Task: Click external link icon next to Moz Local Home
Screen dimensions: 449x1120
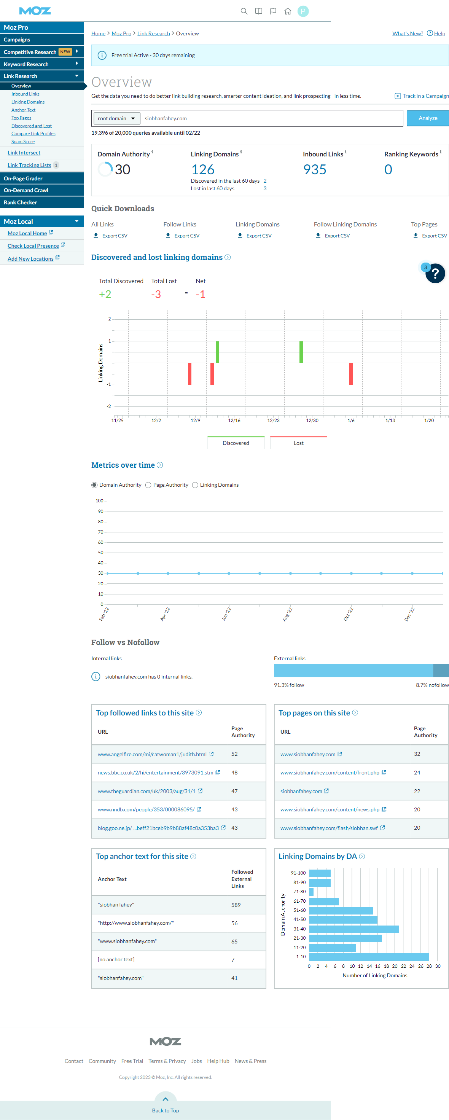Action: pos(51,233)
